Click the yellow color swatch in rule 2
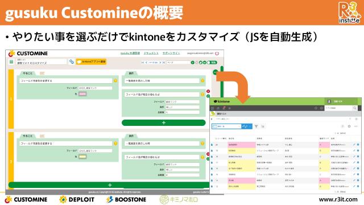This screenshot has width=364, height=205. [82, 157]
